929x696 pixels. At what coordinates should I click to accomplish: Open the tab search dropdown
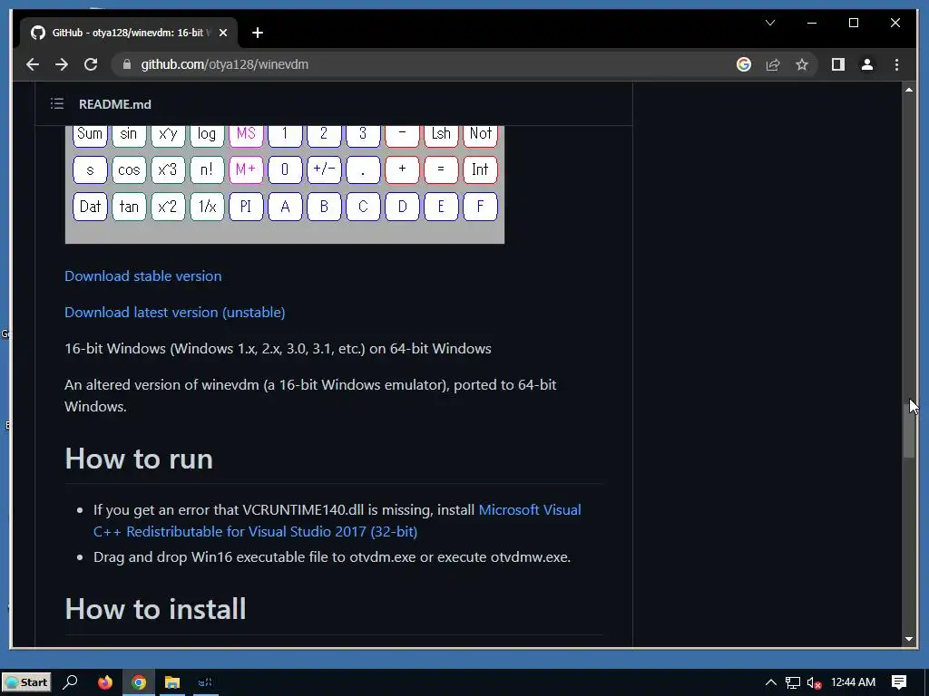pos(770,23)
